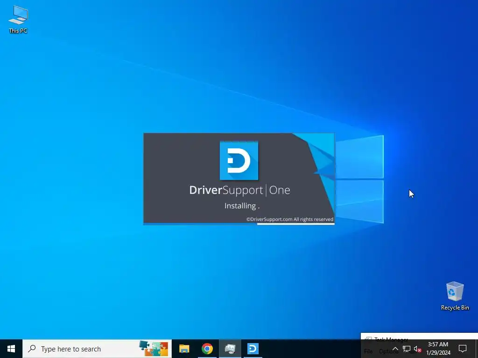Click the puzzle search highlight image
This screenshot has width=478, height=358.
tap(154, 349)
